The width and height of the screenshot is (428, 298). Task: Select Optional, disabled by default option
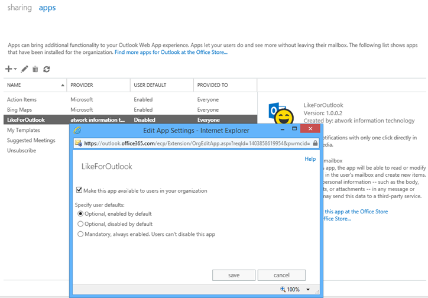point(81,224)
